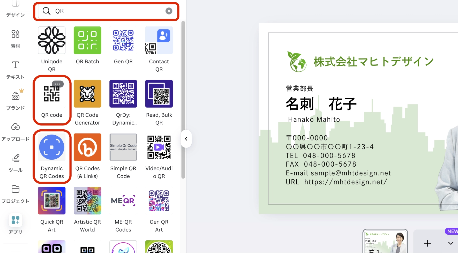Screen dimensions: 458x253
Task: Select the URL https://mhtdesign.net/ line
Action: 336,182
